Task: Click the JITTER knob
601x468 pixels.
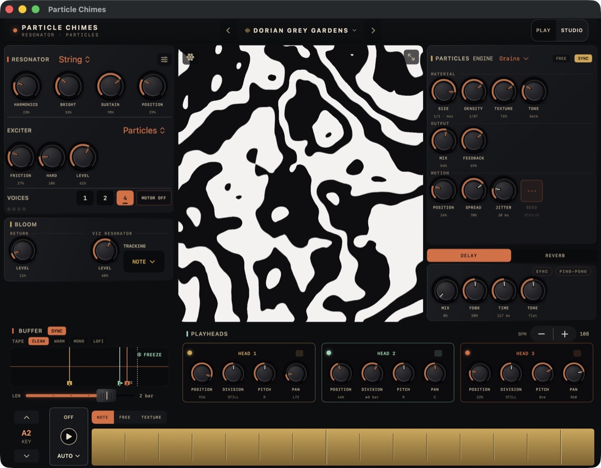Action: pos(504,190)
